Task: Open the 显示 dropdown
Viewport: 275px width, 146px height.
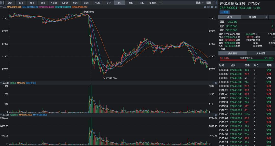Action: click(200, 3)
